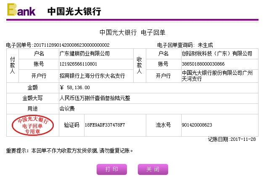This screenshot has width=269, height=177.
Task: Click the red 电子回单专用章 stamp
Action: (33, 125)
